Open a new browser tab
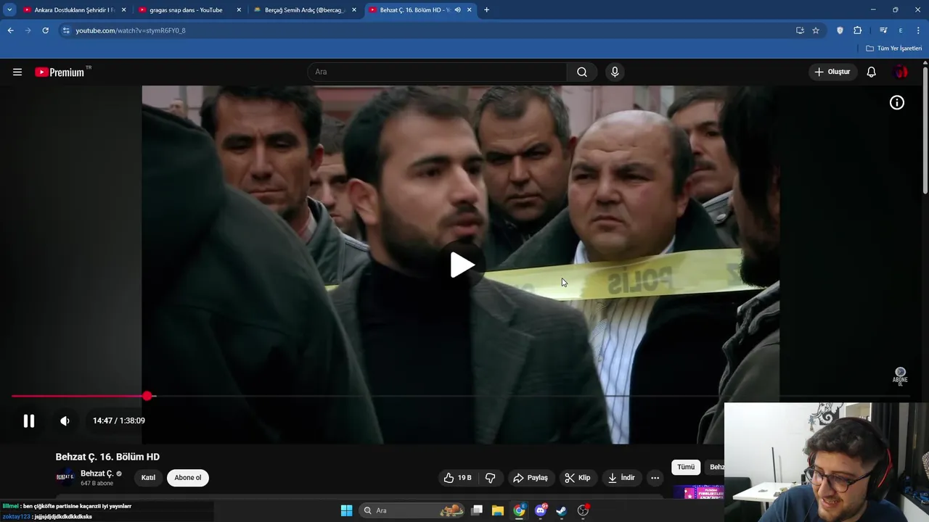 pyautogui.click(x=486, y=10)
